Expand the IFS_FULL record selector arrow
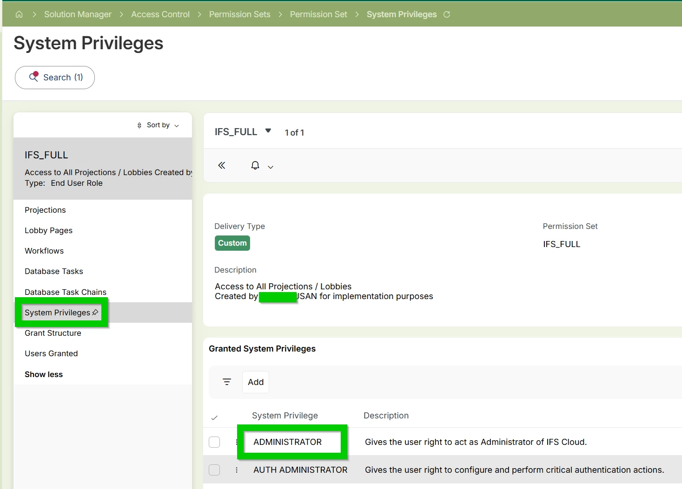Image resolution: width=682 pixels, height=489 pixels. (x=268, y=131)
